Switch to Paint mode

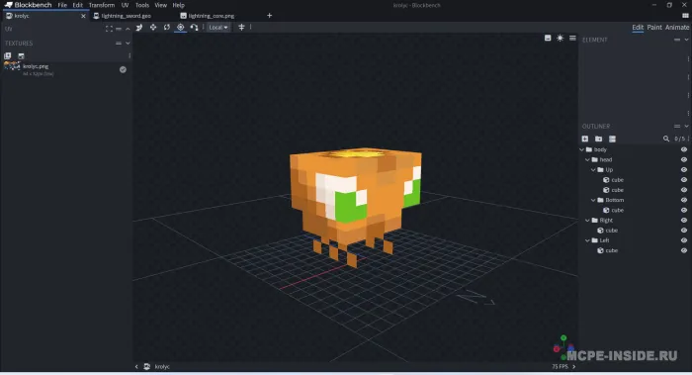tap(654, 28)
